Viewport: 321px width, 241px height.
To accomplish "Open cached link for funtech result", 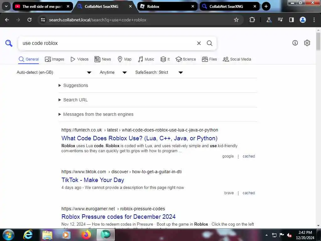I will (x=249, y=156).
